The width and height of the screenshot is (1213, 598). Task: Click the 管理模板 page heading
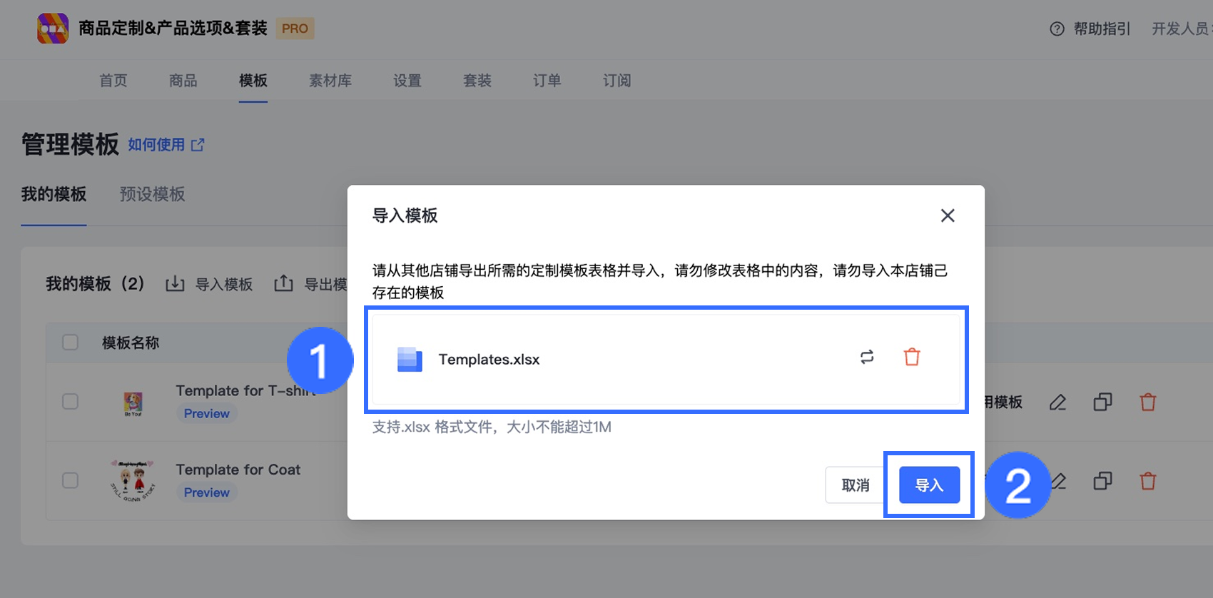(x=70, y=144)
